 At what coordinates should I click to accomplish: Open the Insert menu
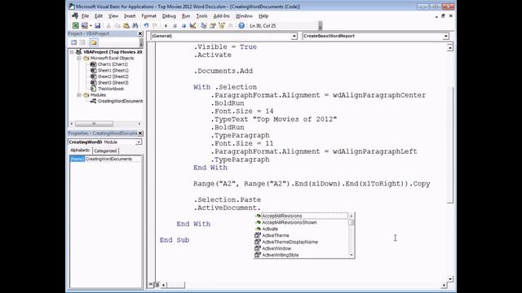(130, 16)
